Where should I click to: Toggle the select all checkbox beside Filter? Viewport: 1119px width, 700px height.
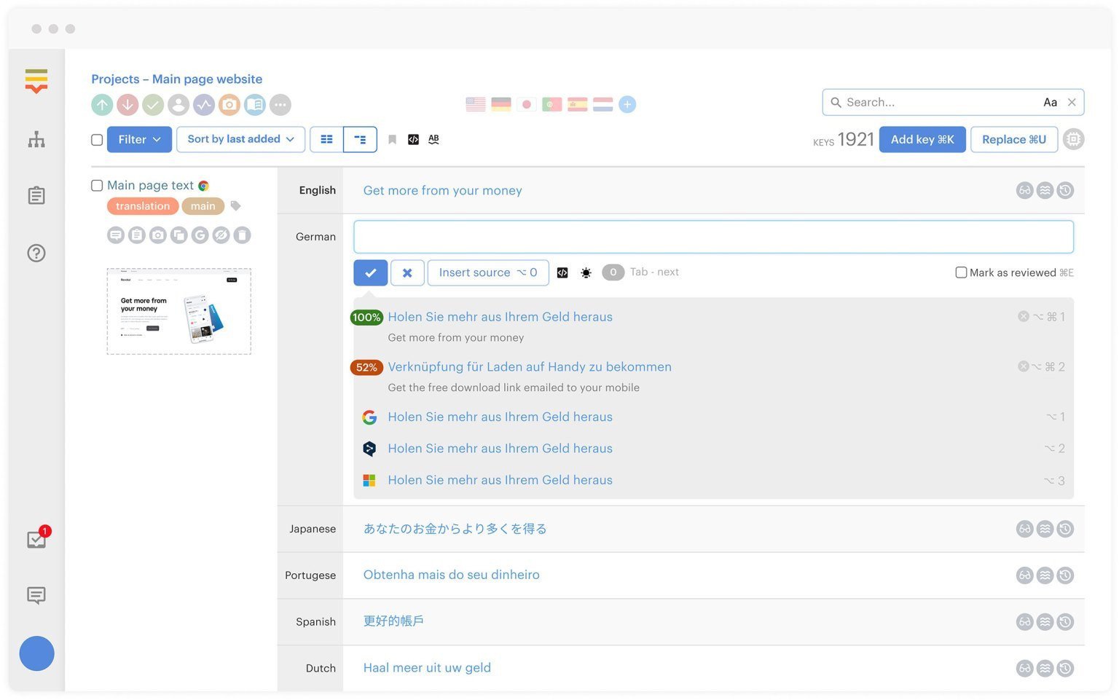click(97, 140)
